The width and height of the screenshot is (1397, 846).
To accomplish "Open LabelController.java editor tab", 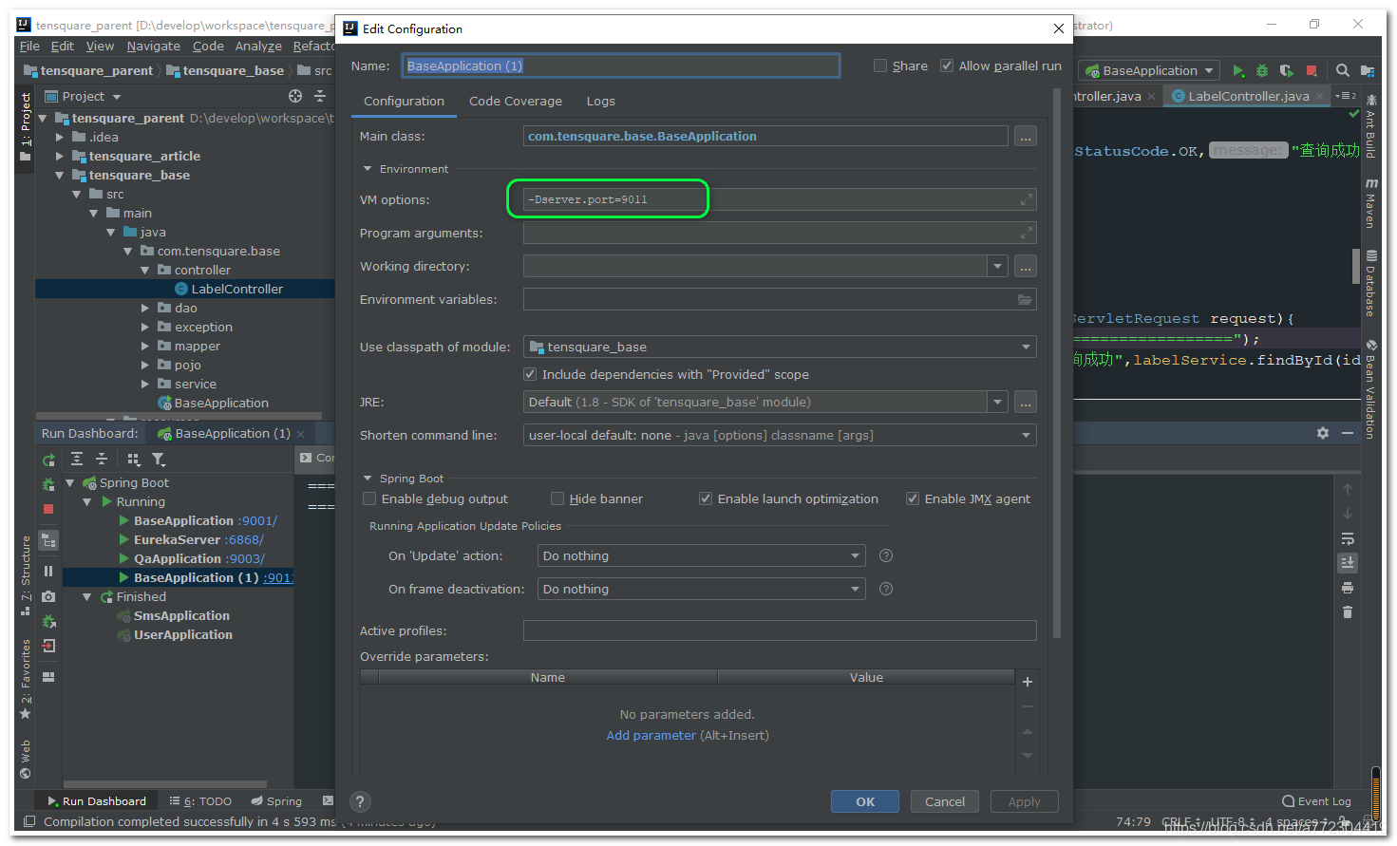I will coord(1248,96).
